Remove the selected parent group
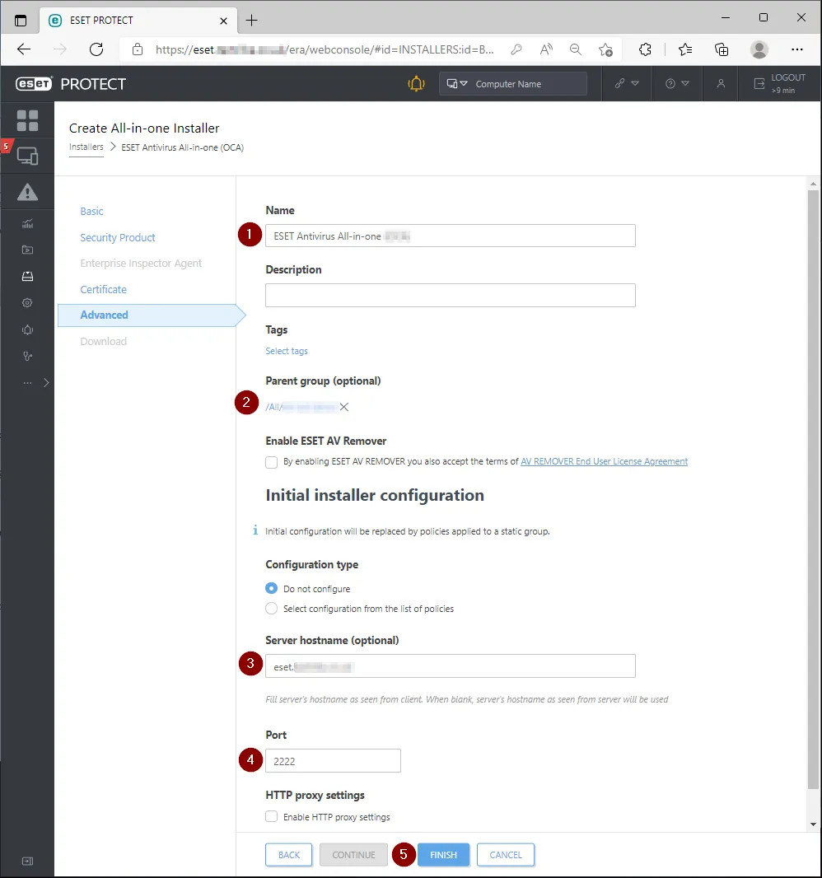The height and width of the screenshot is (878, 822). pyautogui.click(x=344, y=407)
